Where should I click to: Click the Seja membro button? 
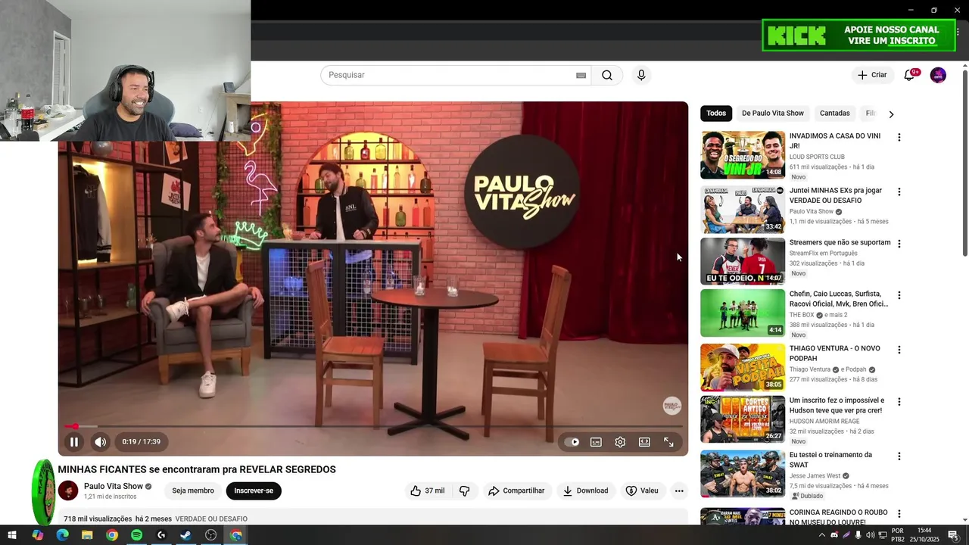click(193, 490)
